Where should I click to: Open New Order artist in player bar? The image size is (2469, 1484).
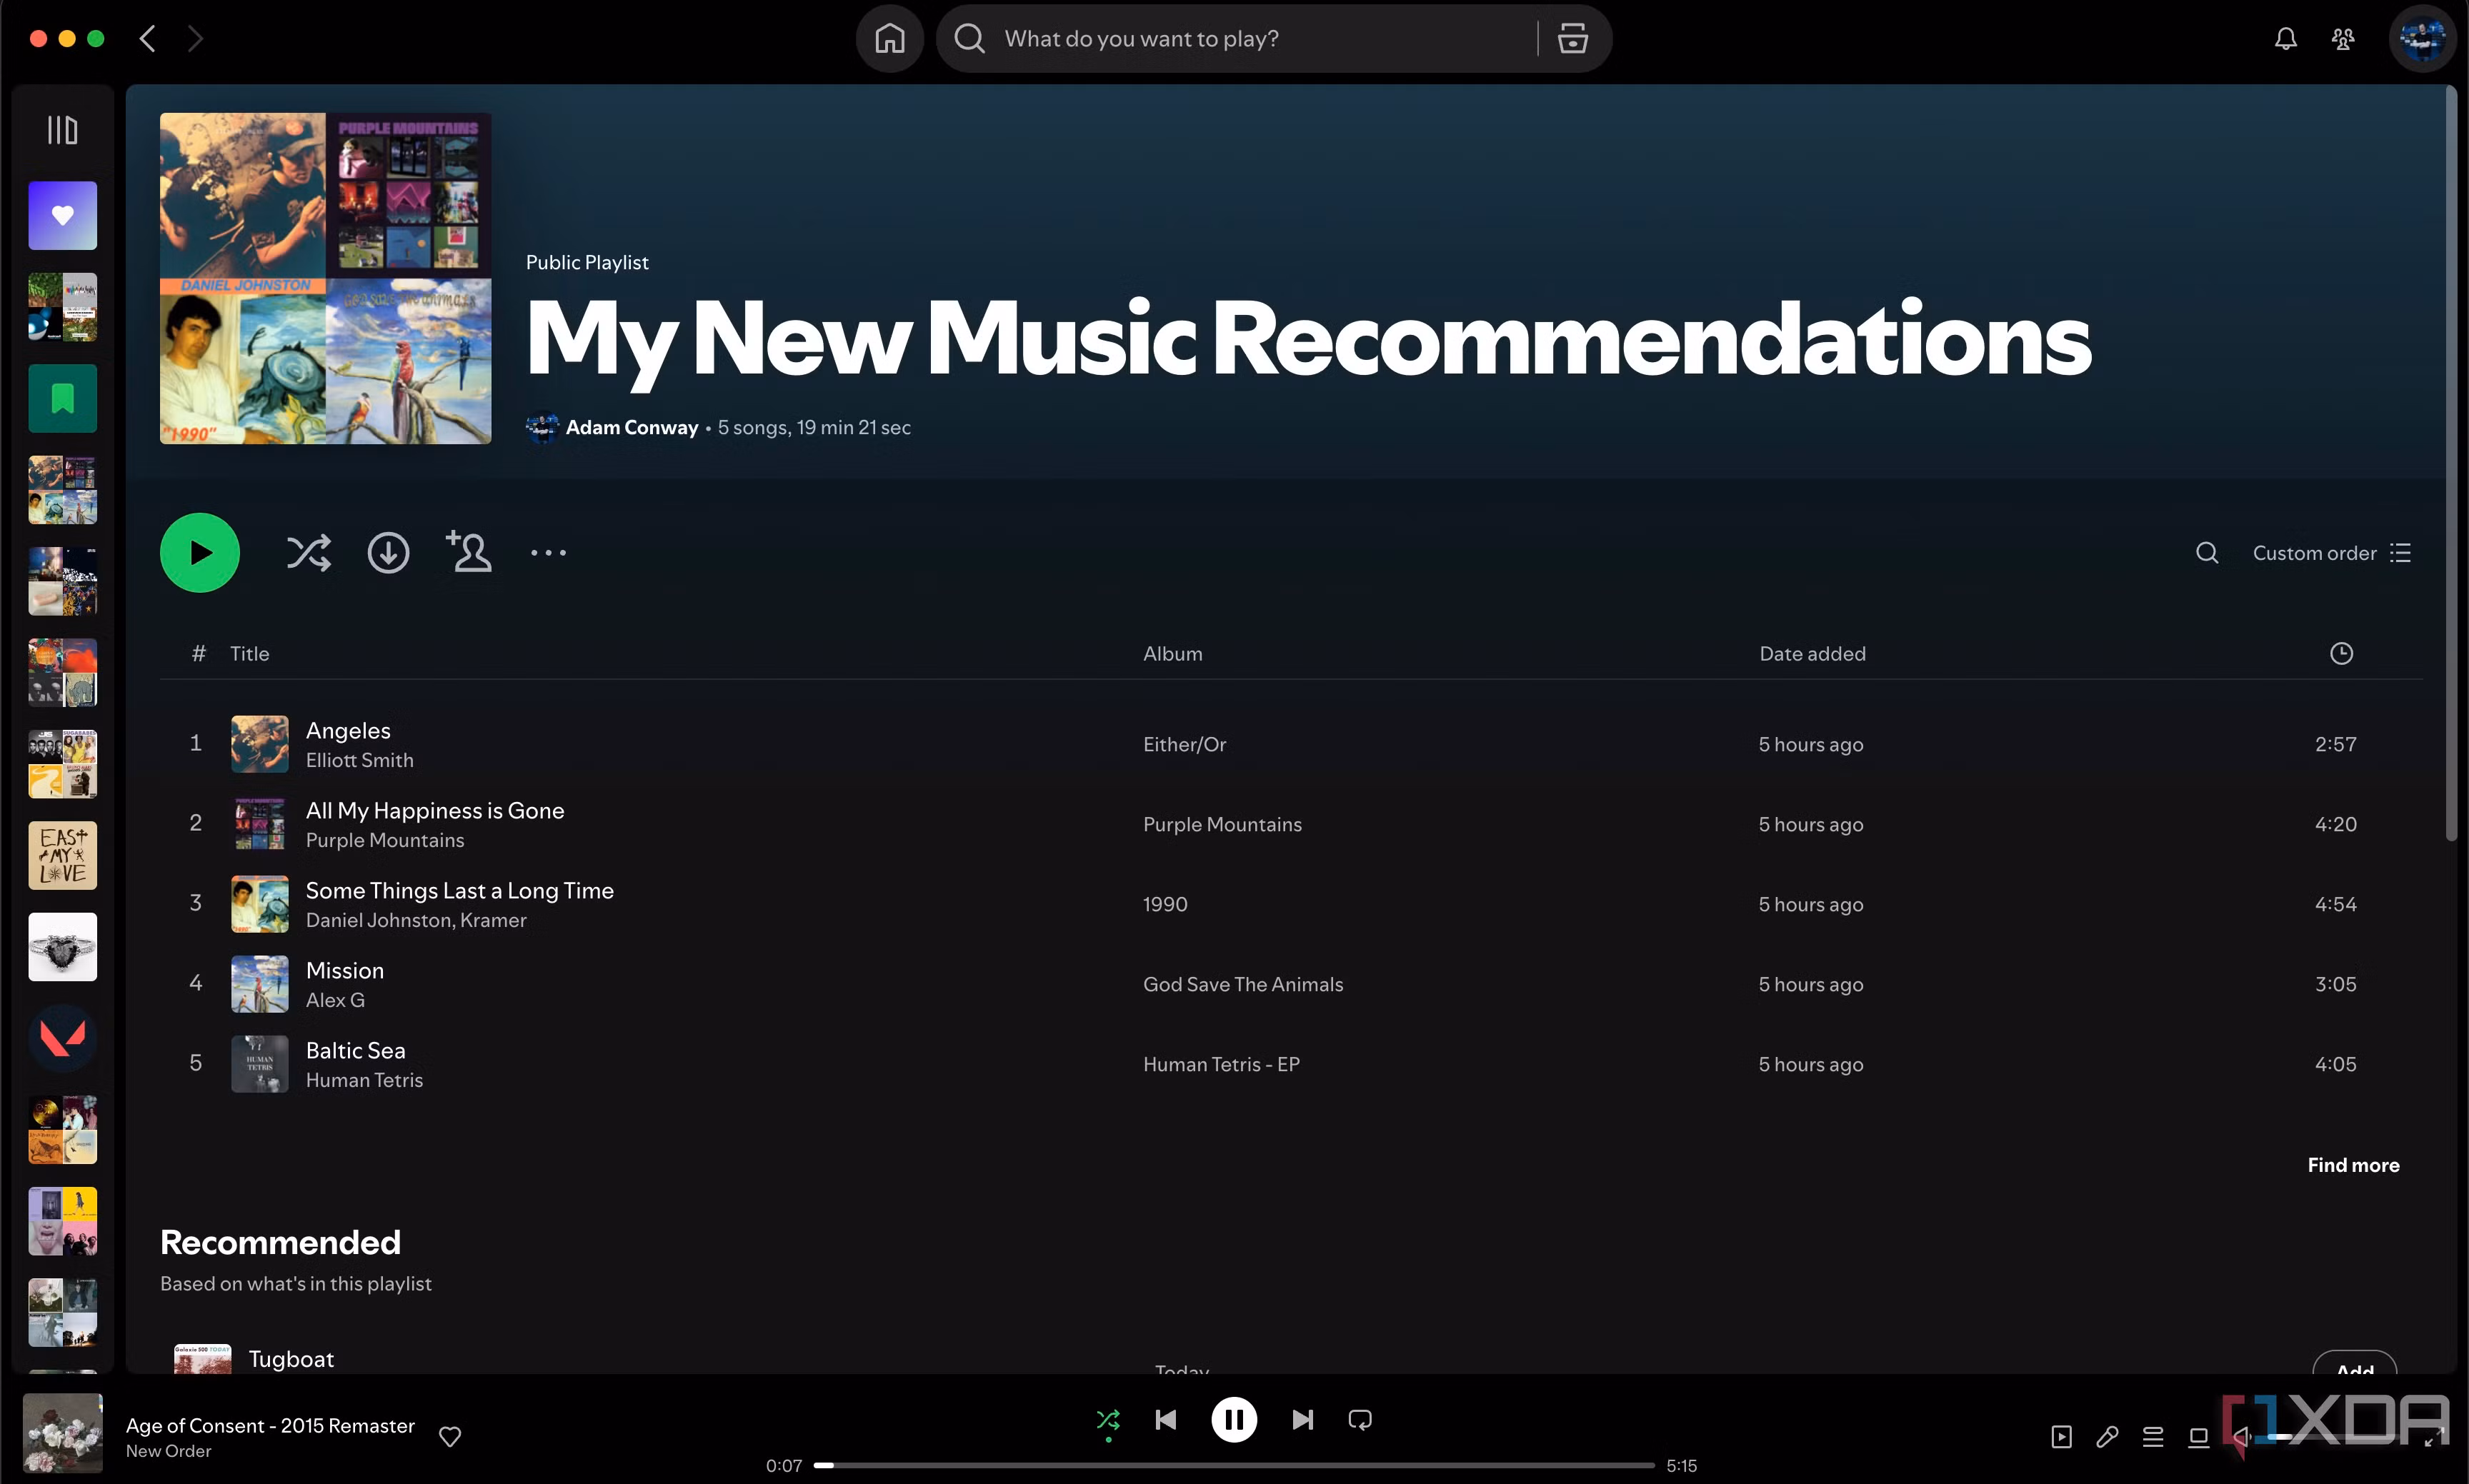[x=168, y=1451]
